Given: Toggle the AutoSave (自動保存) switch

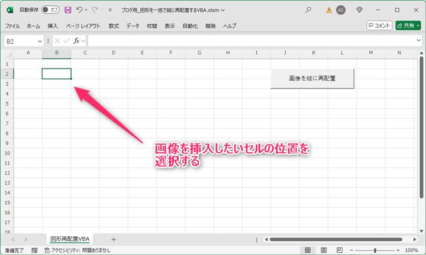Looking at the screenshot, I should (50, 10).
